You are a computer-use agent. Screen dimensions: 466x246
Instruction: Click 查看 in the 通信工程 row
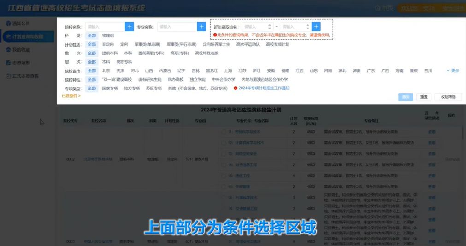pos(431,176)
